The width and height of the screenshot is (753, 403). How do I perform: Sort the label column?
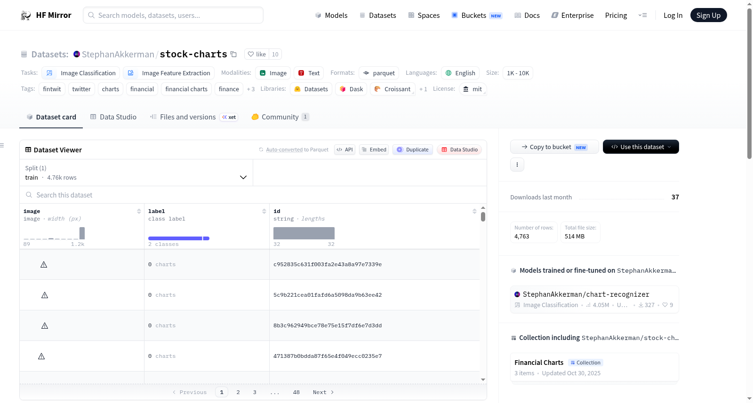click(x=264, y=211)
